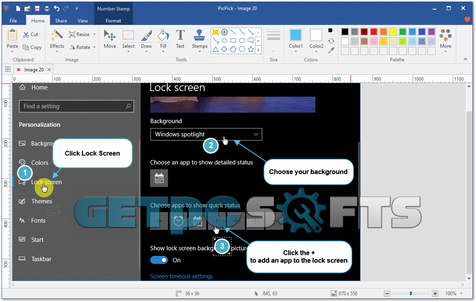Click the zoom slider handle
This screenshot has width=476, height=302.
point(411,293)
